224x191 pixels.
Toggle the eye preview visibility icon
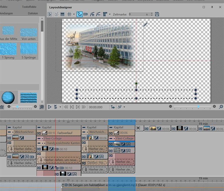[x=113, y=107]
